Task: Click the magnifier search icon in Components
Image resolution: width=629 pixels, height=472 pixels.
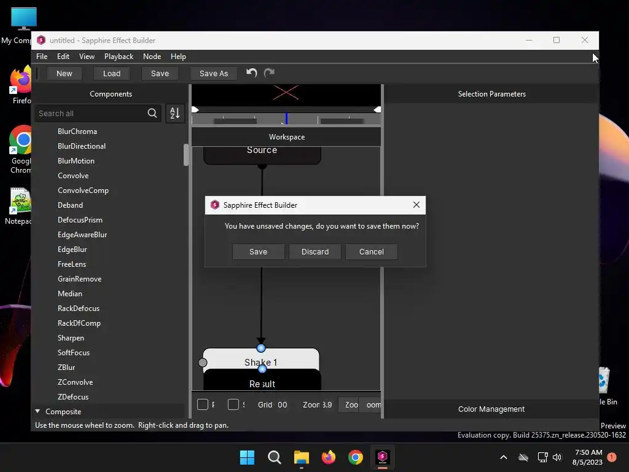Action: [x=152, y=113]
